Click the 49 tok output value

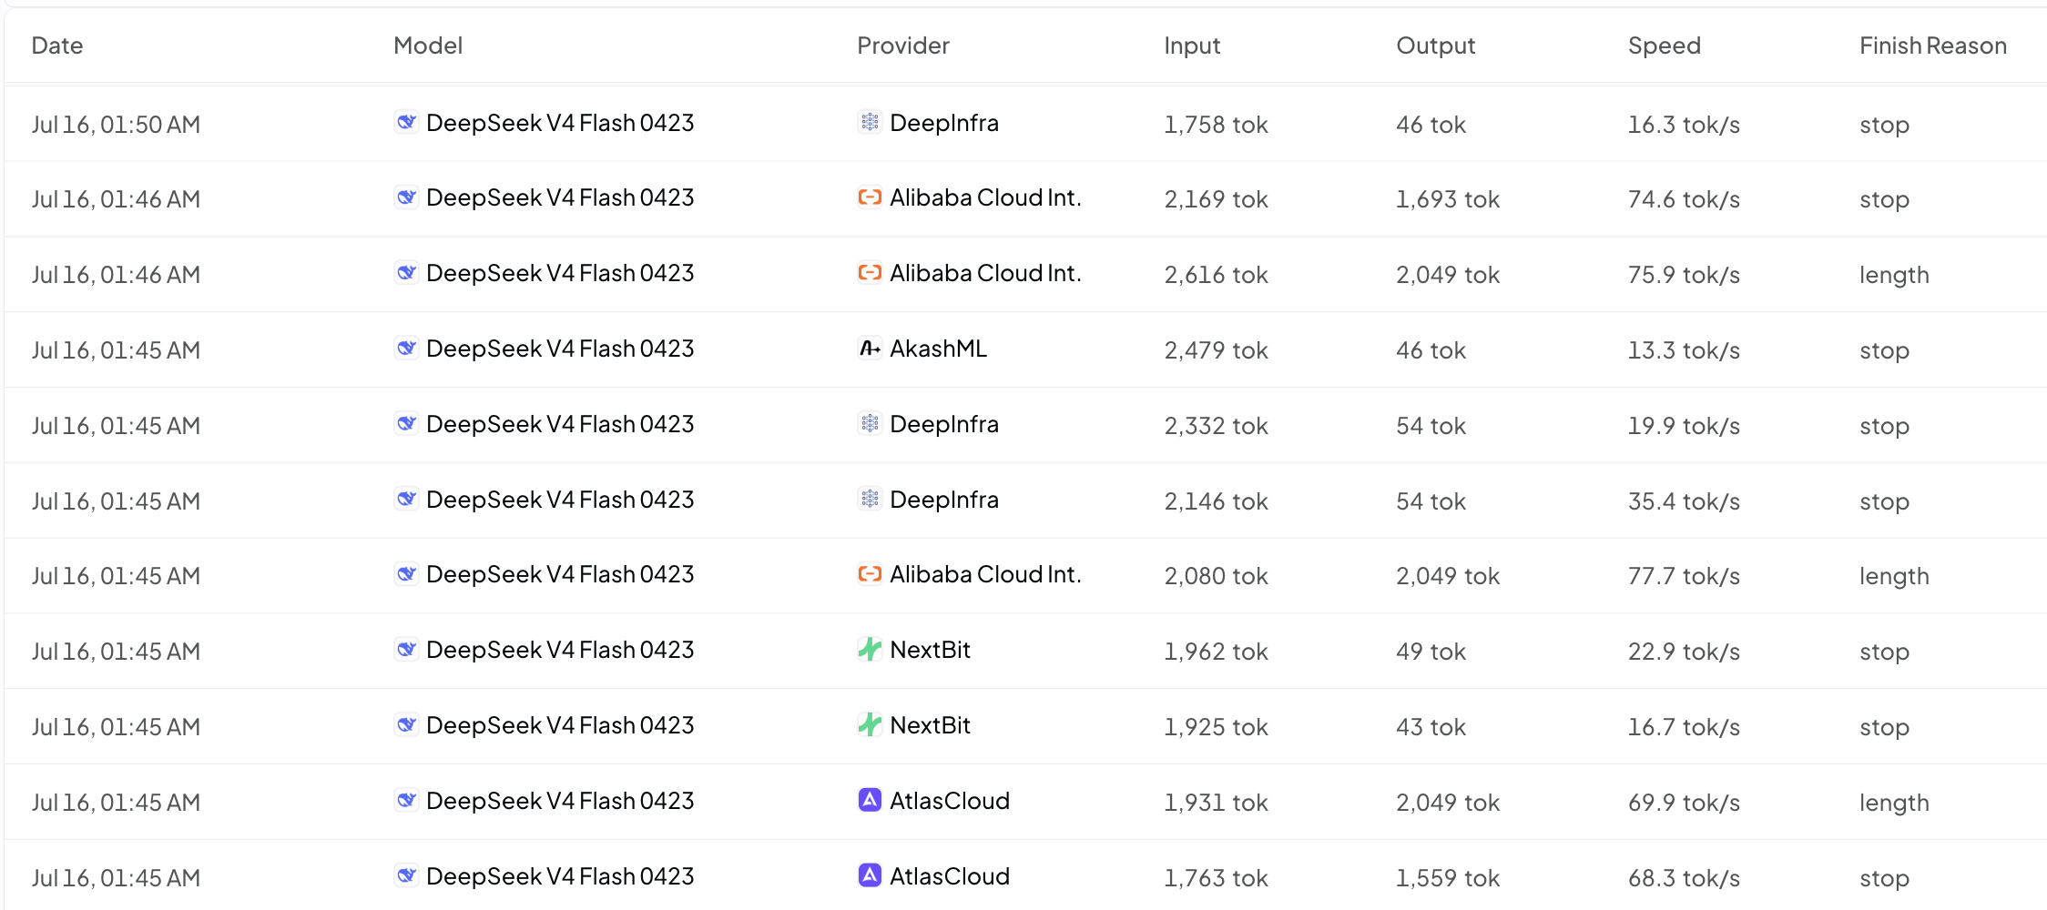(x=1431, y=652)
